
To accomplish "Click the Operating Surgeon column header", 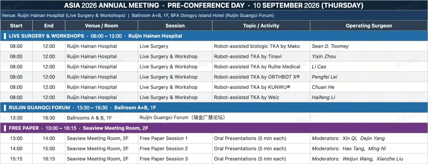I will pyautogui.click(x=369, y=25).
